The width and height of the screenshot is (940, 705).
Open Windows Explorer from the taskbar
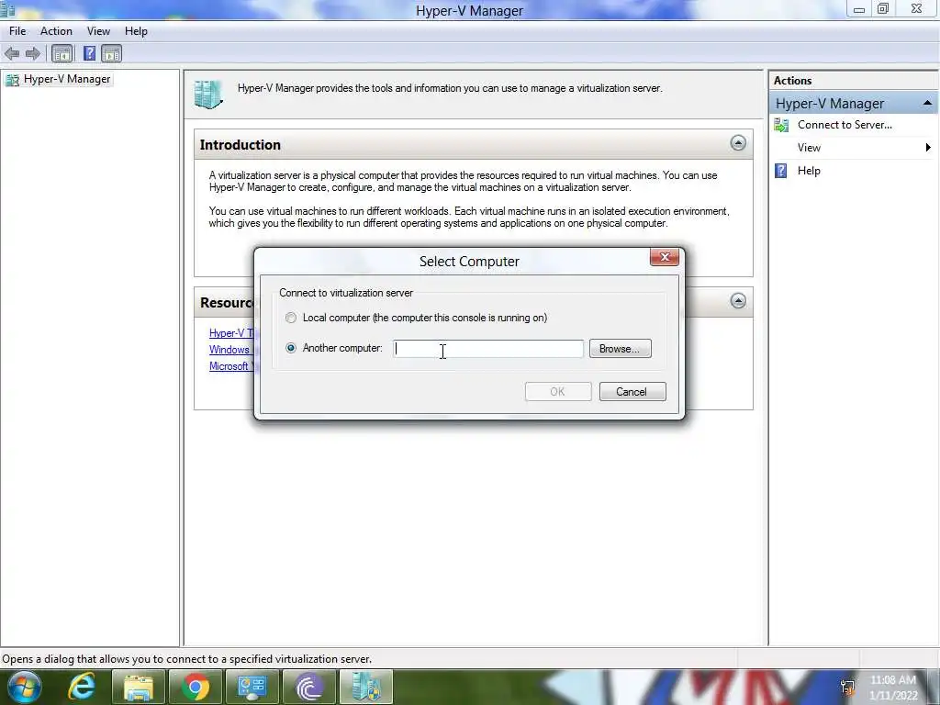pos(139,687)
